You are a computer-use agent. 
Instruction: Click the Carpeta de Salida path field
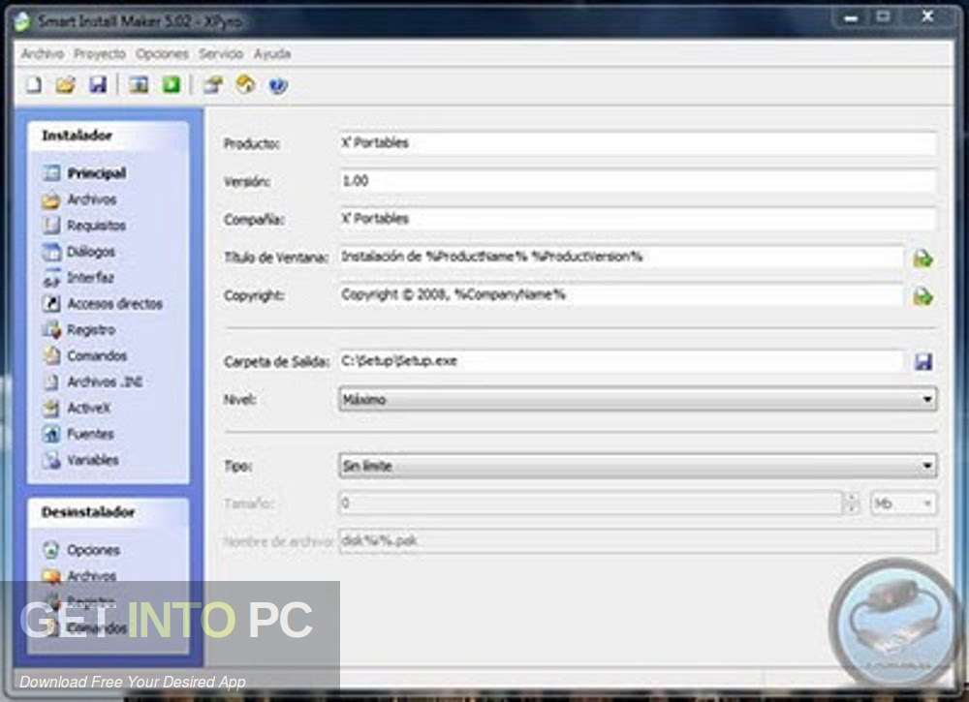click(x=621, y=361)
